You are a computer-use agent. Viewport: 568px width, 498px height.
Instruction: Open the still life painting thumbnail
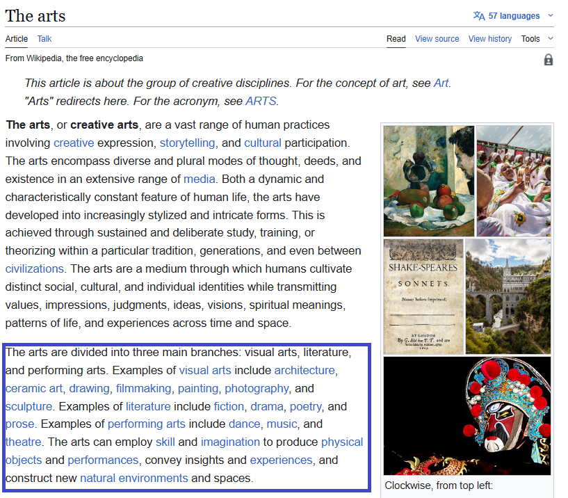pyautogui.click(x=428, y=181)
